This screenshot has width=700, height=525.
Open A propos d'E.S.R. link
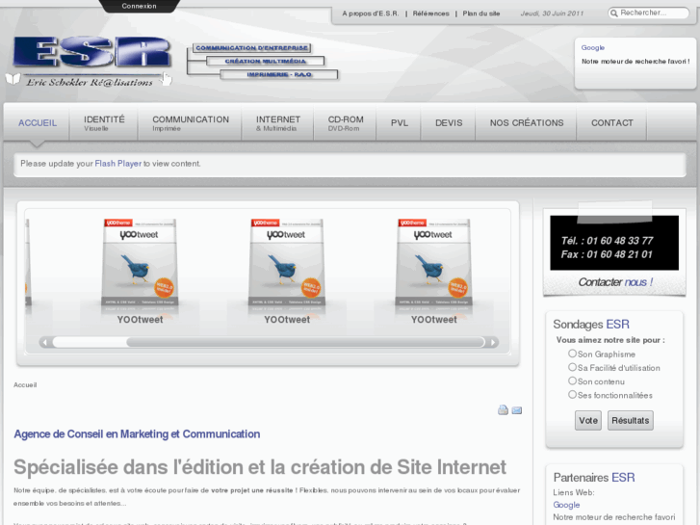(371, 13)
